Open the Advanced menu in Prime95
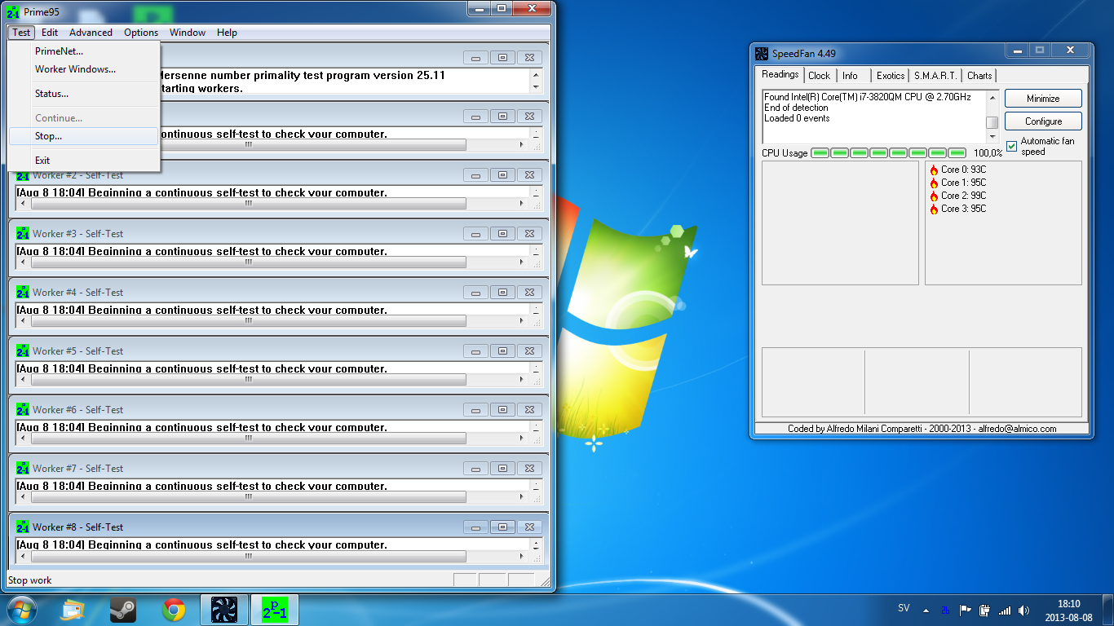Image resolution: width=1114 pixels, height=626 pixels. [91, 33]
